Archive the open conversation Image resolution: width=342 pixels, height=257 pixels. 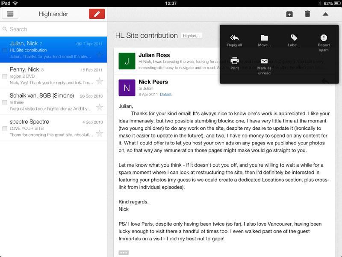(289, 14)
